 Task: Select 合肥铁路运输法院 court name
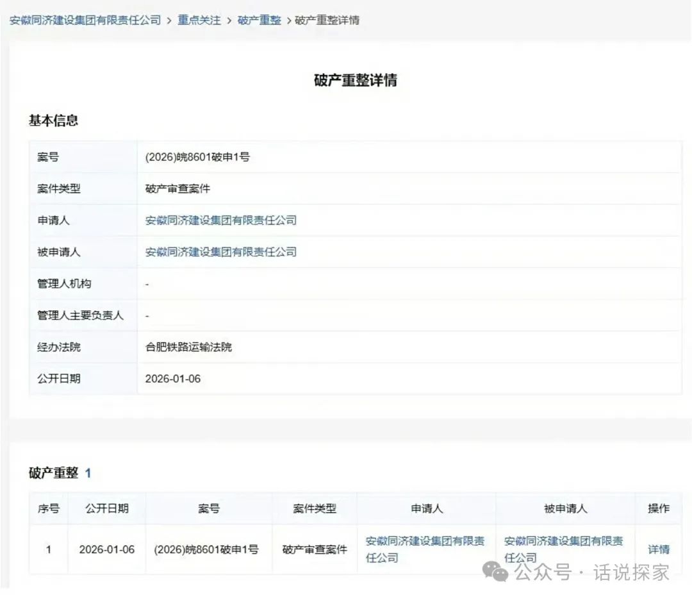pyautogui.click(x=188, y=347)
